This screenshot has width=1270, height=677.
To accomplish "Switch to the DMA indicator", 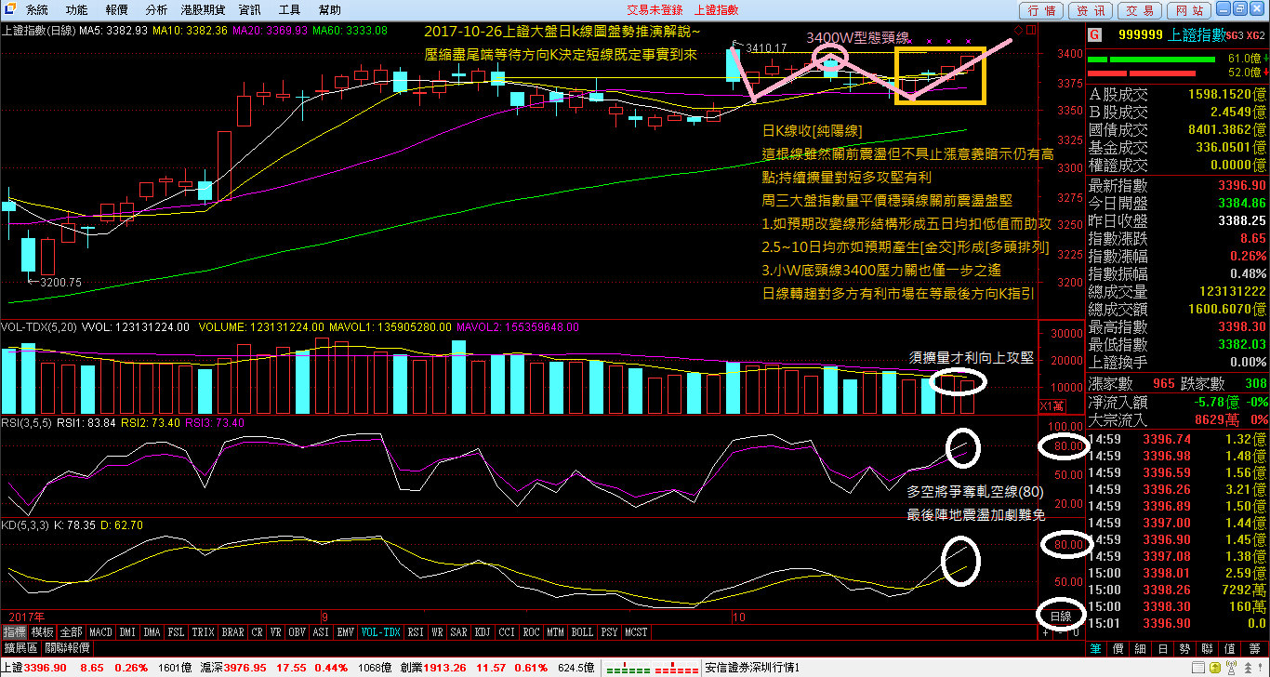I will pos(152,632).
